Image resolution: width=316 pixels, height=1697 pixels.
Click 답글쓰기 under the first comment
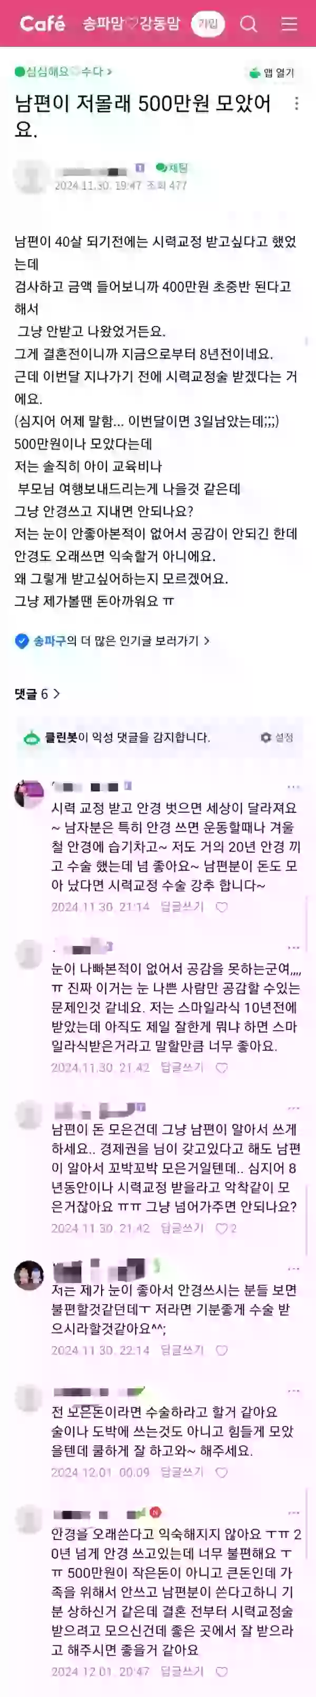click(182, 906)
